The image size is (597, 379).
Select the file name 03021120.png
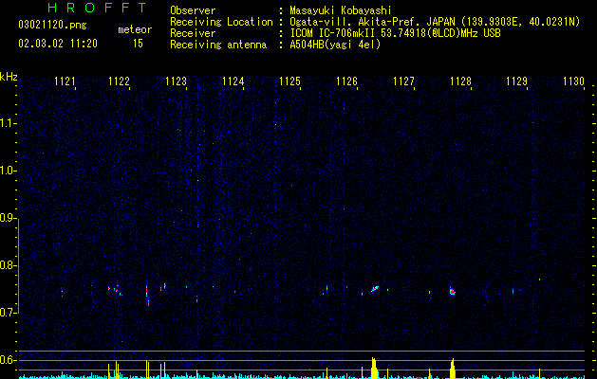click(x=52, y=25)
